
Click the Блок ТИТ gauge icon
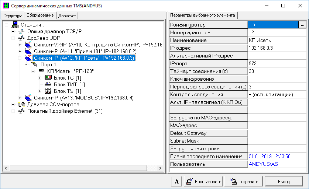[x=48, y=84]
